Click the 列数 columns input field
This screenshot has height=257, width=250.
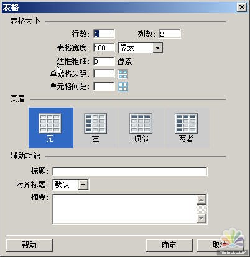[x=170, y=34]
